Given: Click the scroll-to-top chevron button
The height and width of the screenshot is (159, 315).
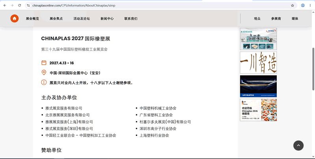Looking at the screenshot, I should click(298, 145).
